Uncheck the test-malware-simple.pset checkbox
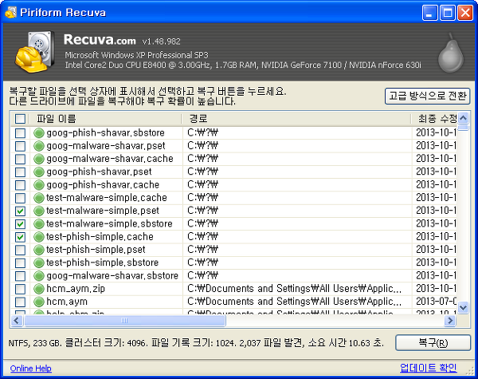This screenshot has width=478, height=379. 20,211
